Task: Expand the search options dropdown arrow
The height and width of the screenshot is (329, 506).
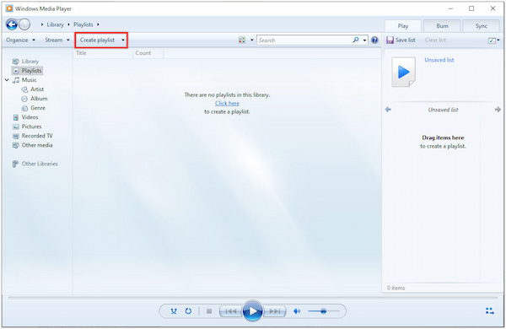Action: (x=364, y=40)
